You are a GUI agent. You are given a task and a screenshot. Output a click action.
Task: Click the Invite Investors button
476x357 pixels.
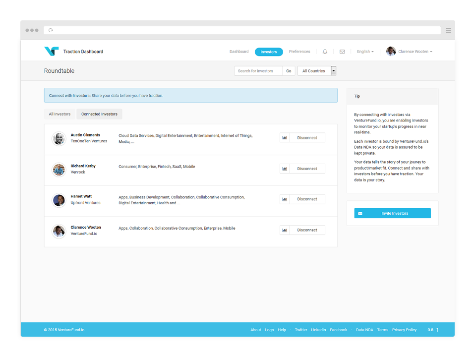tap(392, 213)
